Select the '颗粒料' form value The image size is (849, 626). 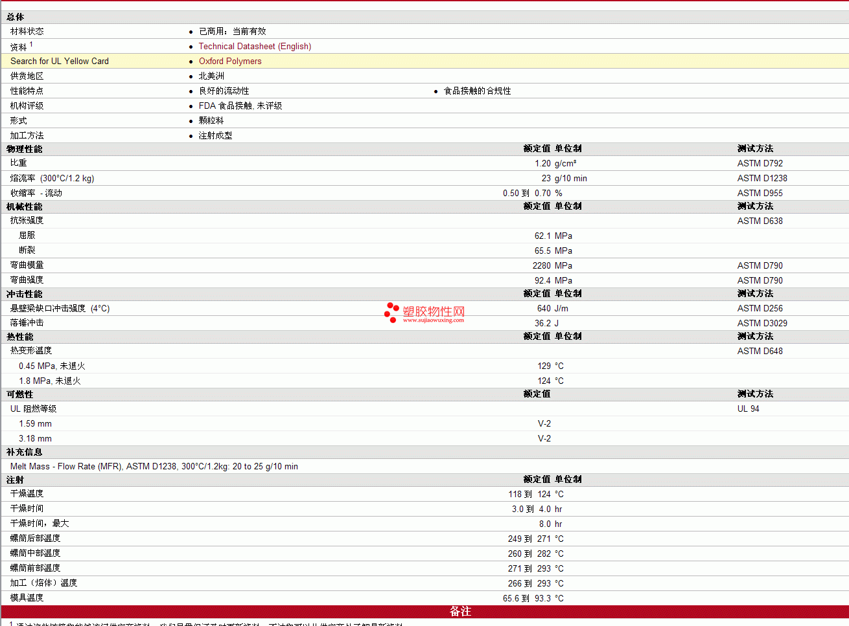pos(211,121)
